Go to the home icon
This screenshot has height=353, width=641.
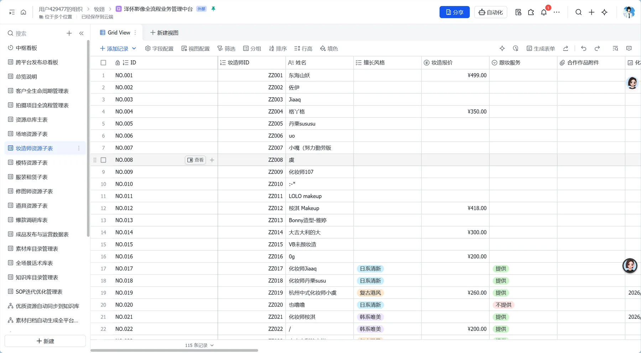point(24,12)
